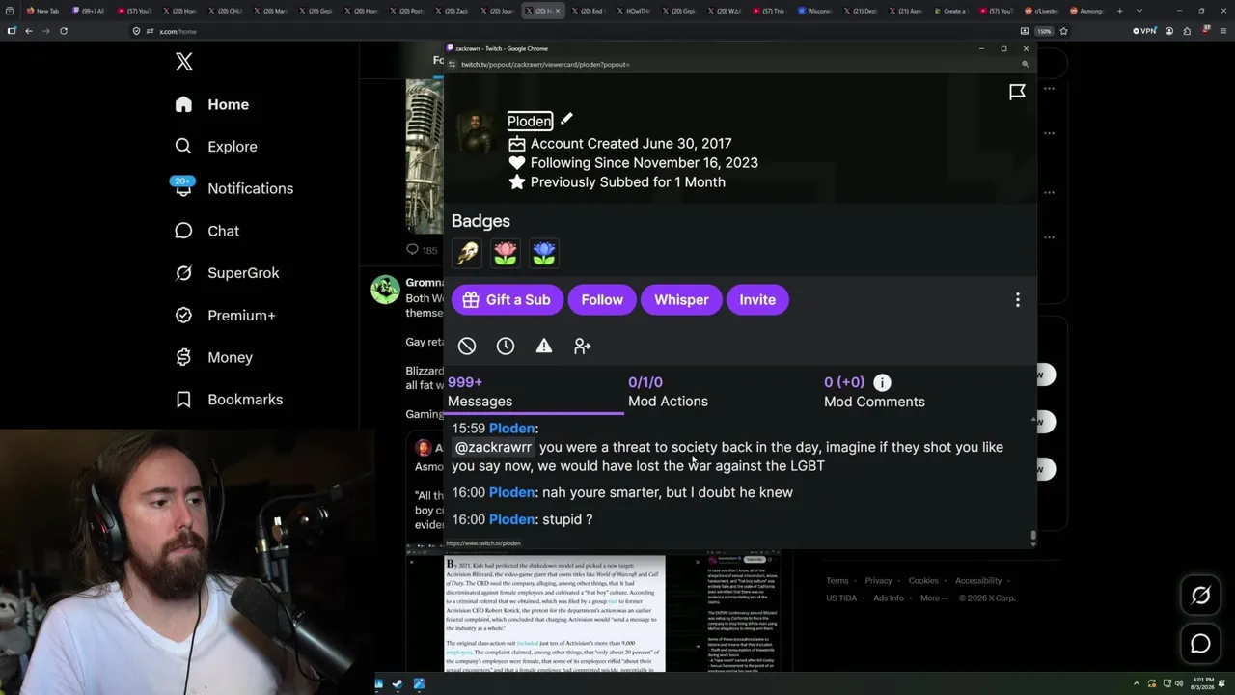The image size is (1235, 695).
Task: Click the VPN icon in browser toolbar
Action: tap(1144, 31)
